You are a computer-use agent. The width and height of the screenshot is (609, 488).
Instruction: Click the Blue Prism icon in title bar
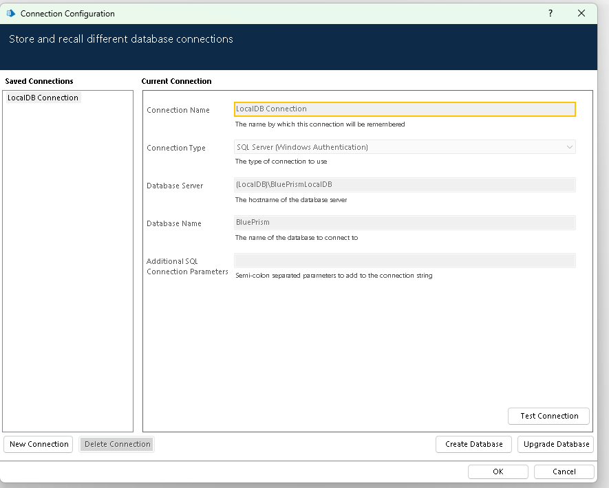tap(10, 14)
